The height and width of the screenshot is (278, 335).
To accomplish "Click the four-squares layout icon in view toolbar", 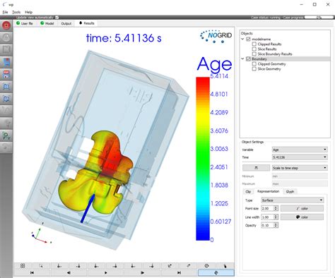I will point(23,266).
